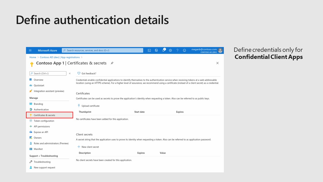Open the Azure portal hamburger menu

pyautogui.click(x=30, y=50)
